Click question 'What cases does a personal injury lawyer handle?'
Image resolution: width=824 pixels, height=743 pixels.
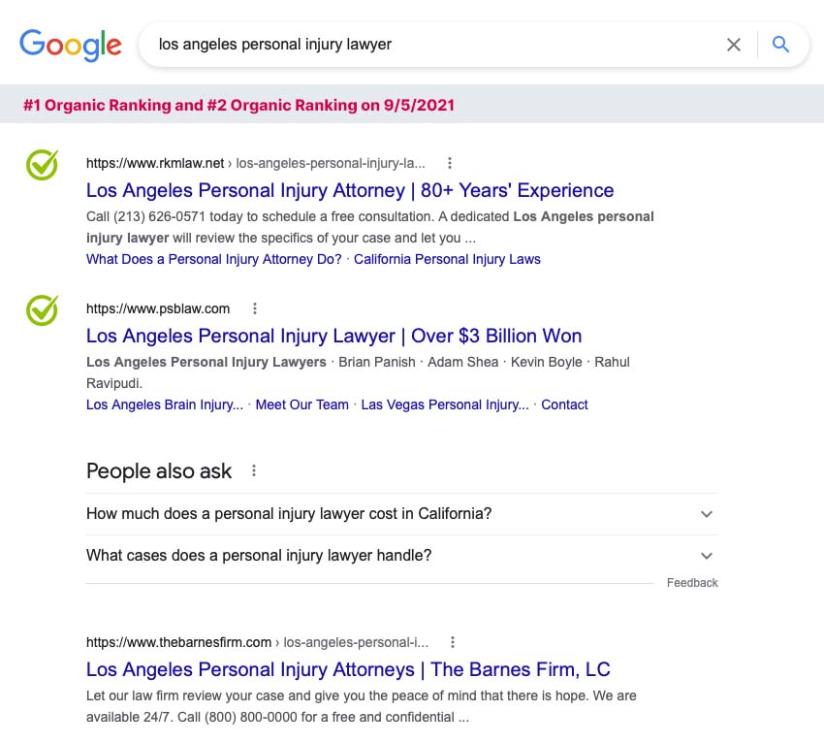[x=259, y=556]
